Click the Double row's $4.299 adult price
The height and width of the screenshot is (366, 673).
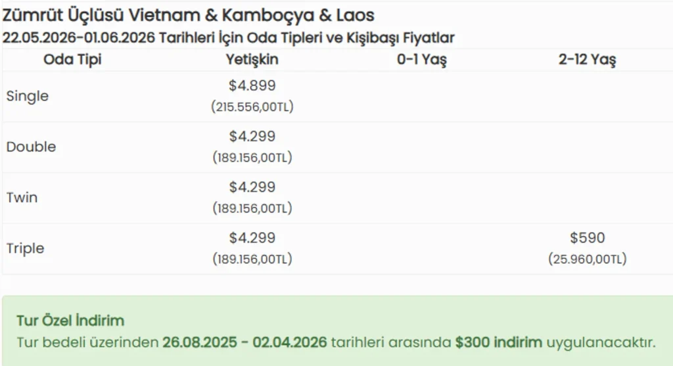[252, 136]
